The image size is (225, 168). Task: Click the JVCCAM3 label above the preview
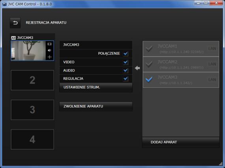coord(25,38)
